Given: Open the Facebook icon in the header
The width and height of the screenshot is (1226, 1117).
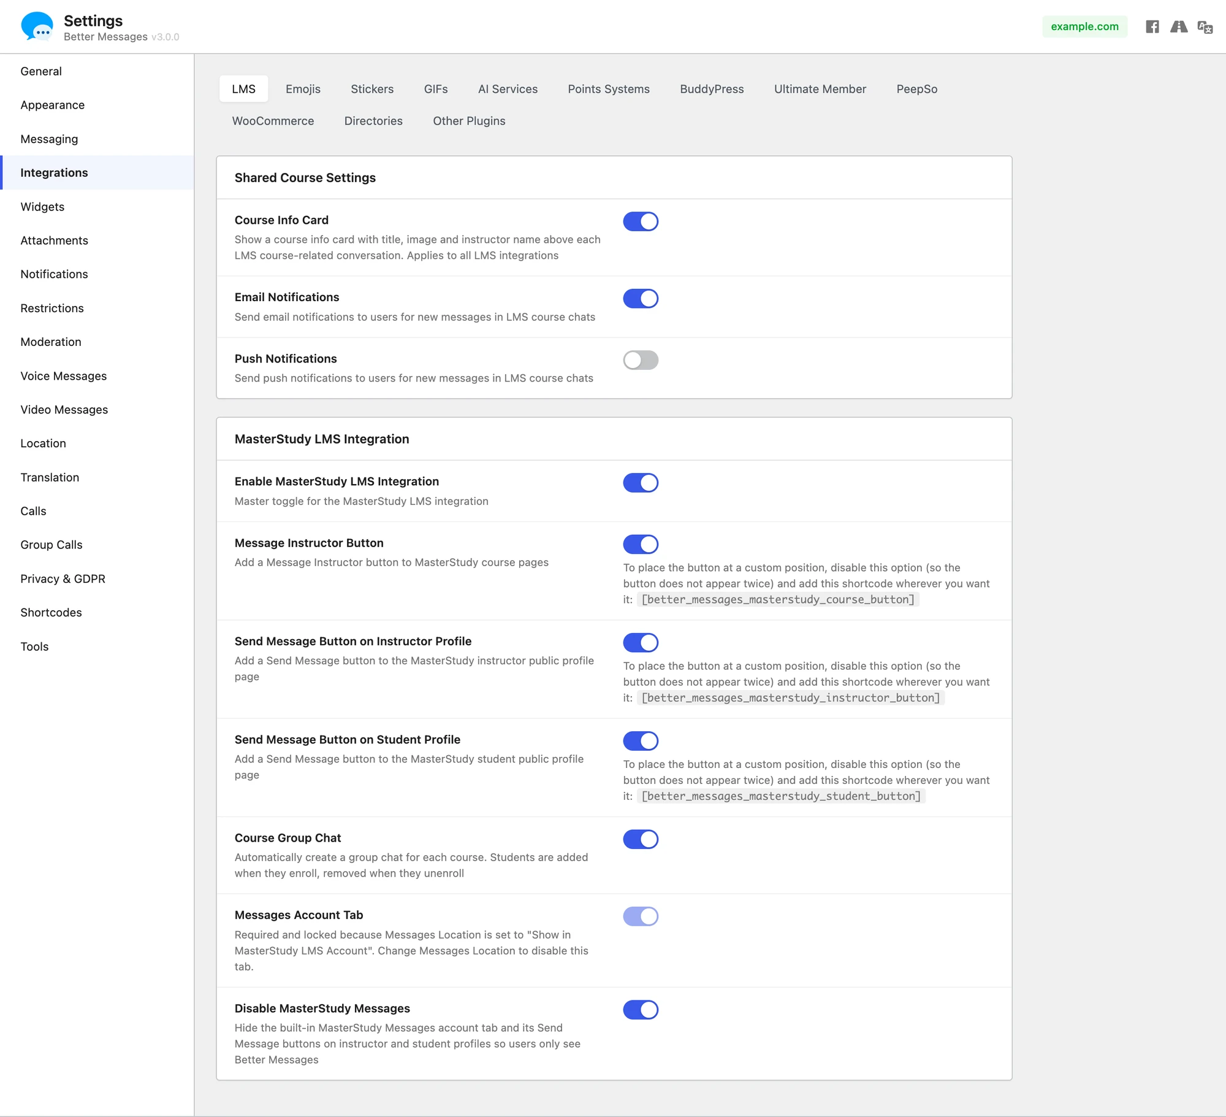Looking at the screenshot, I should click(1152, 26).
